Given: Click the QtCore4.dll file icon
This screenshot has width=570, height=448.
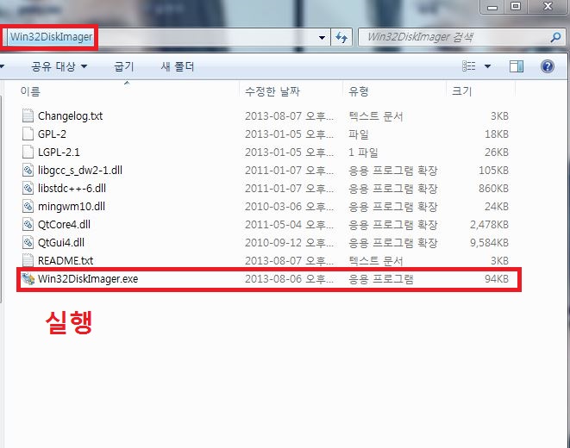Looking at the screenshot, I should click(x=28, y=224).
